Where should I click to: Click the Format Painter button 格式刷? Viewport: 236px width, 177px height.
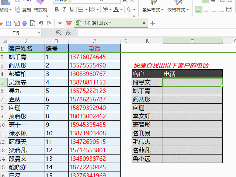[40, 10]
